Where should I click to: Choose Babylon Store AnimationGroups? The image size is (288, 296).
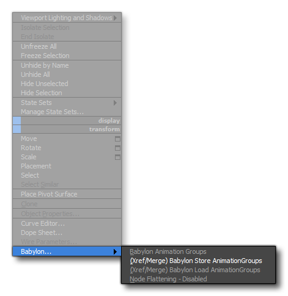click(x=198, y=261)
